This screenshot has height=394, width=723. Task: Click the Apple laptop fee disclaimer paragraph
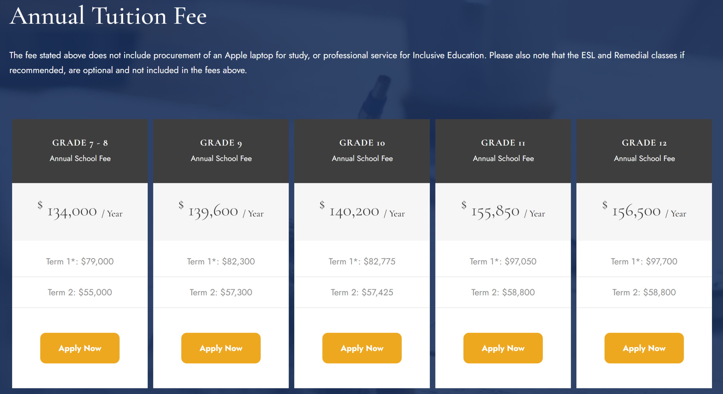(x=347, y=62)
